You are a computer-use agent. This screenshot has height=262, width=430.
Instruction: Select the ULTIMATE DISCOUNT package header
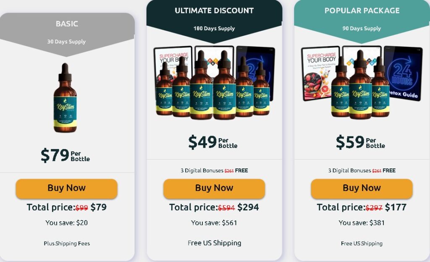(214, 10)
